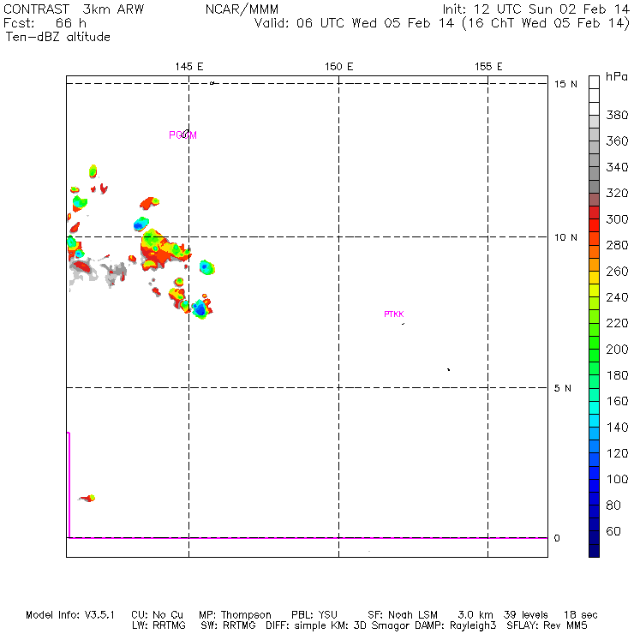Click the 140 colorbar value label
This screenshot has height=634, width=634.
click(x=617, y=427)
